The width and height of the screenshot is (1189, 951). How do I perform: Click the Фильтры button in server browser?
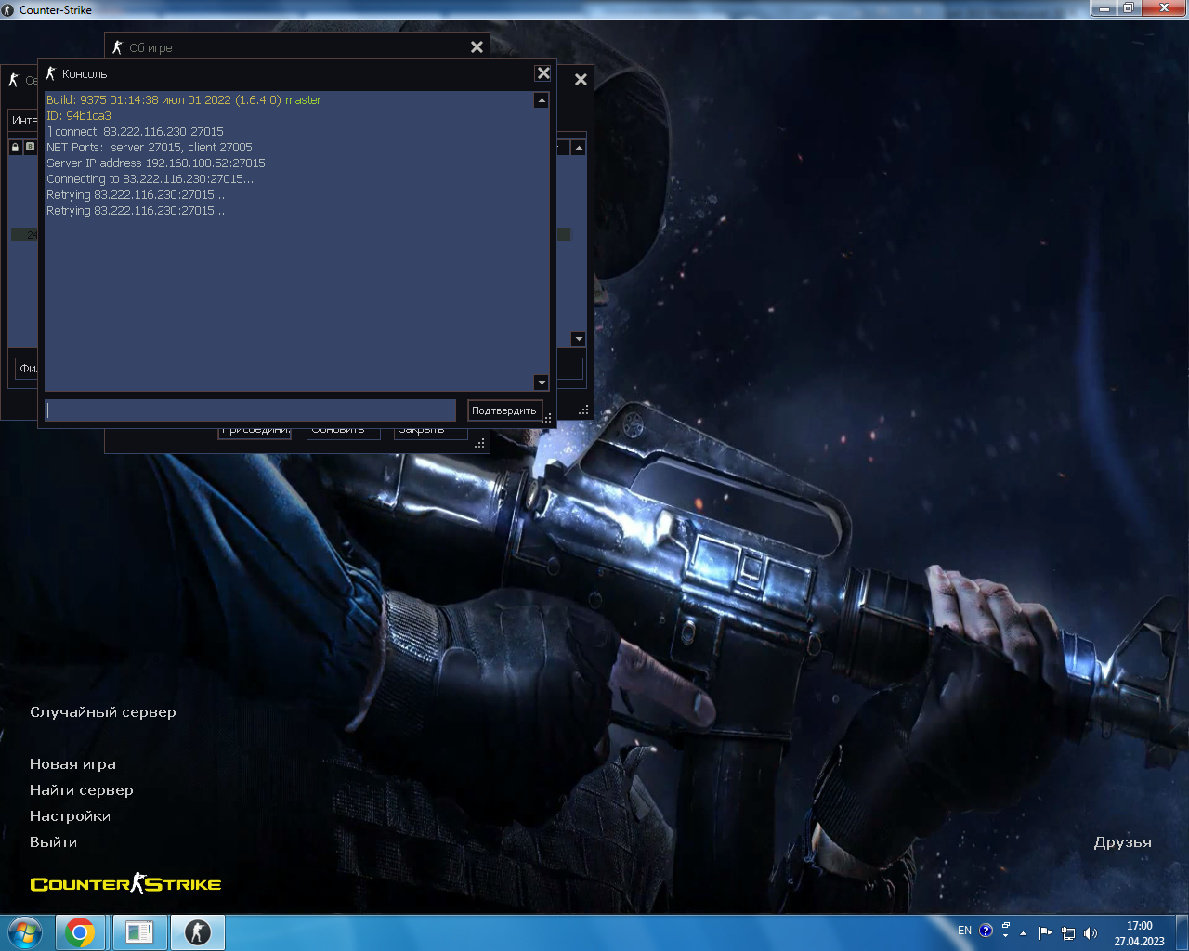click(26, 369)
